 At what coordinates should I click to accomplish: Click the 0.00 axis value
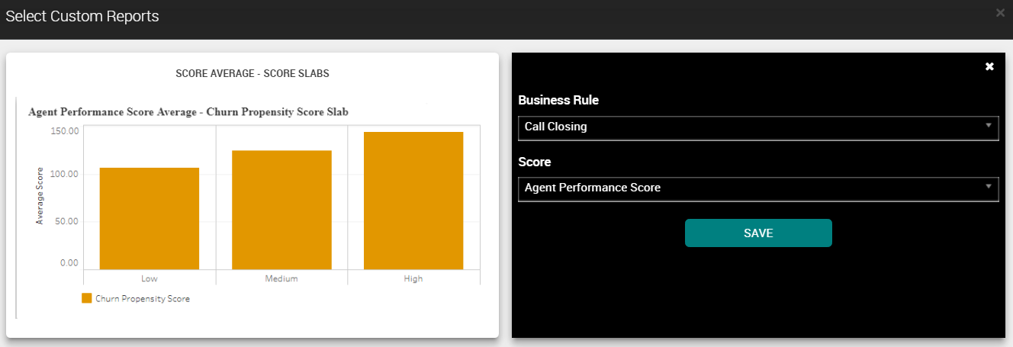coord(69,263)
